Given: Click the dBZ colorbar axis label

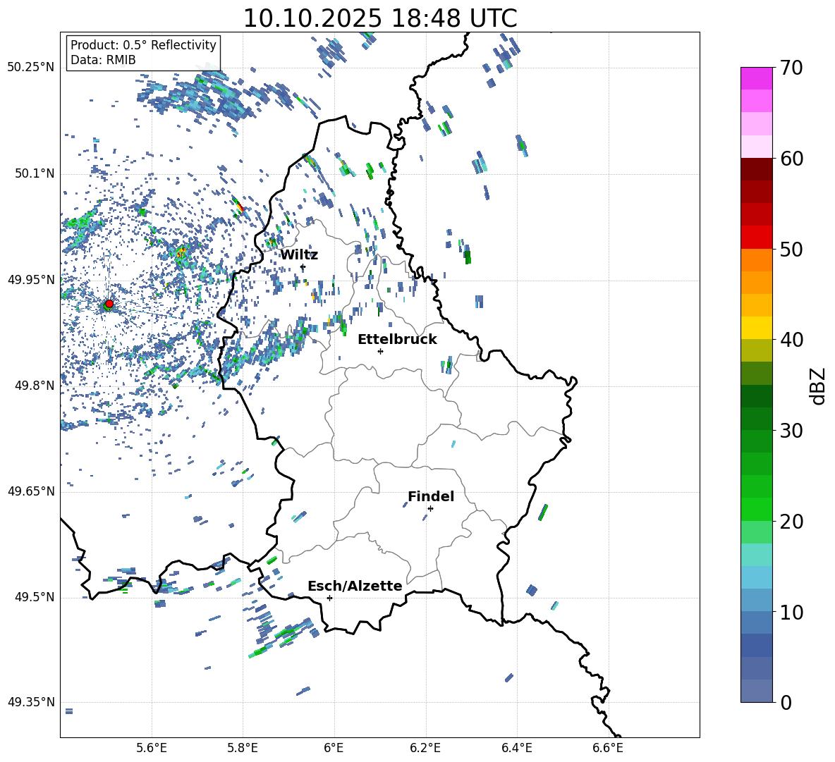Looking at the screenshot, I should (818, 386).
